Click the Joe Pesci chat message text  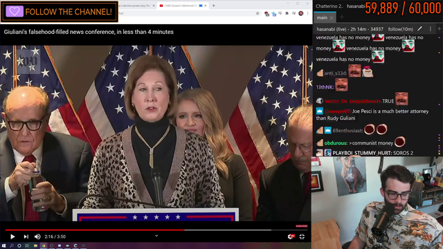[372, 115]
